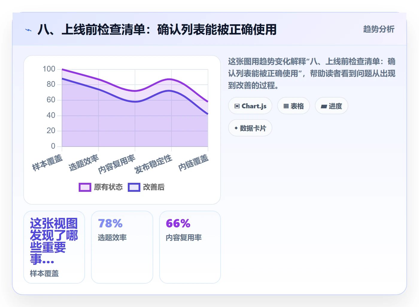Viewport: 419px width, 307px height.
Task: Click the y-axis value 100
Action: [x=49, y=69]
